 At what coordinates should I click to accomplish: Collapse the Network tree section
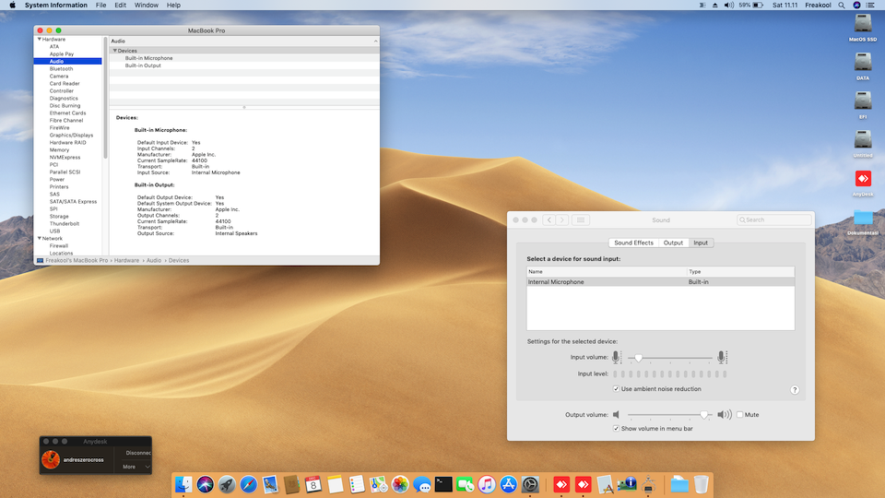click(39, 239)
